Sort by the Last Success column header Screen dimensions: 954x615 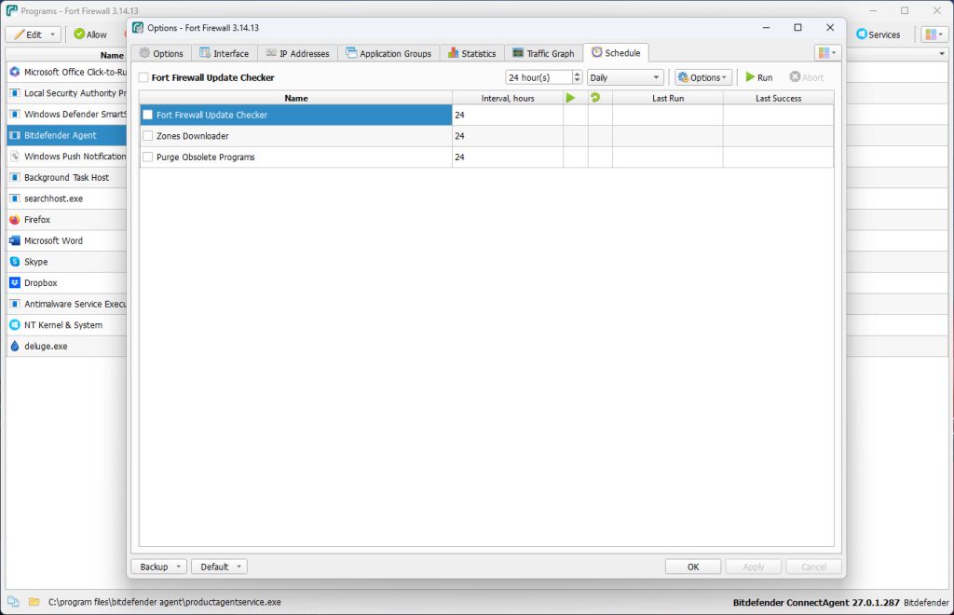[778, 98]
